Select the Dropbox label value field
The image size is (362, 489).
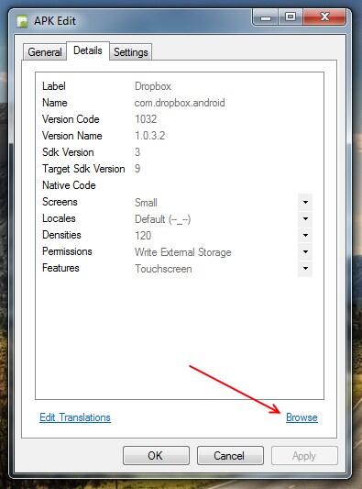click(x=153, y=86)
